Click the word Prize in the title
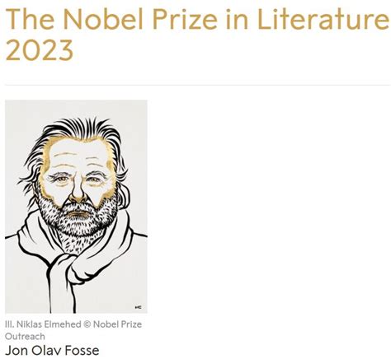Image resolution: width=391 pixels, height=359 pixels. click(x=185, y=21)
